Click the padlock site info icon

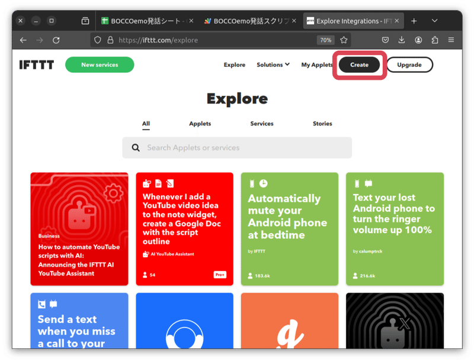click(110, 40)
